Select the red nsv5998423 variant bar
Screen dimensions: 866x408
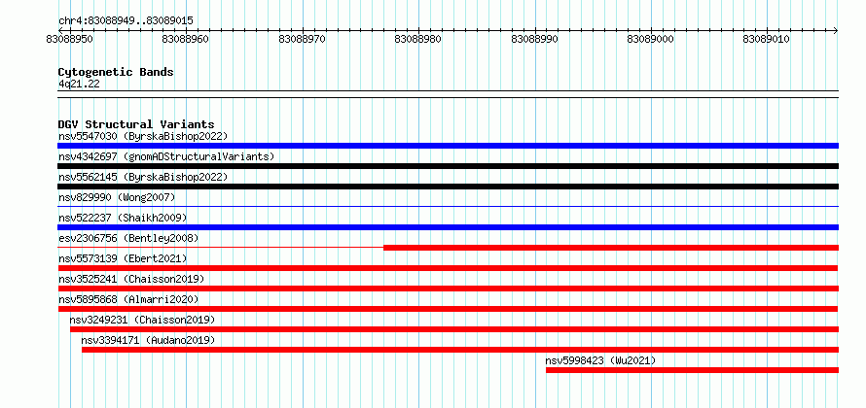(x=692, y=370)
